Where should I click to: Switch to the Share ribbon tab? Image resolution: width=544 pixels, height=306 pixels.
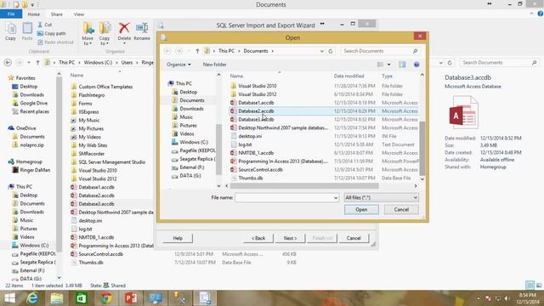pyautogui.click(x=57, y=14)
